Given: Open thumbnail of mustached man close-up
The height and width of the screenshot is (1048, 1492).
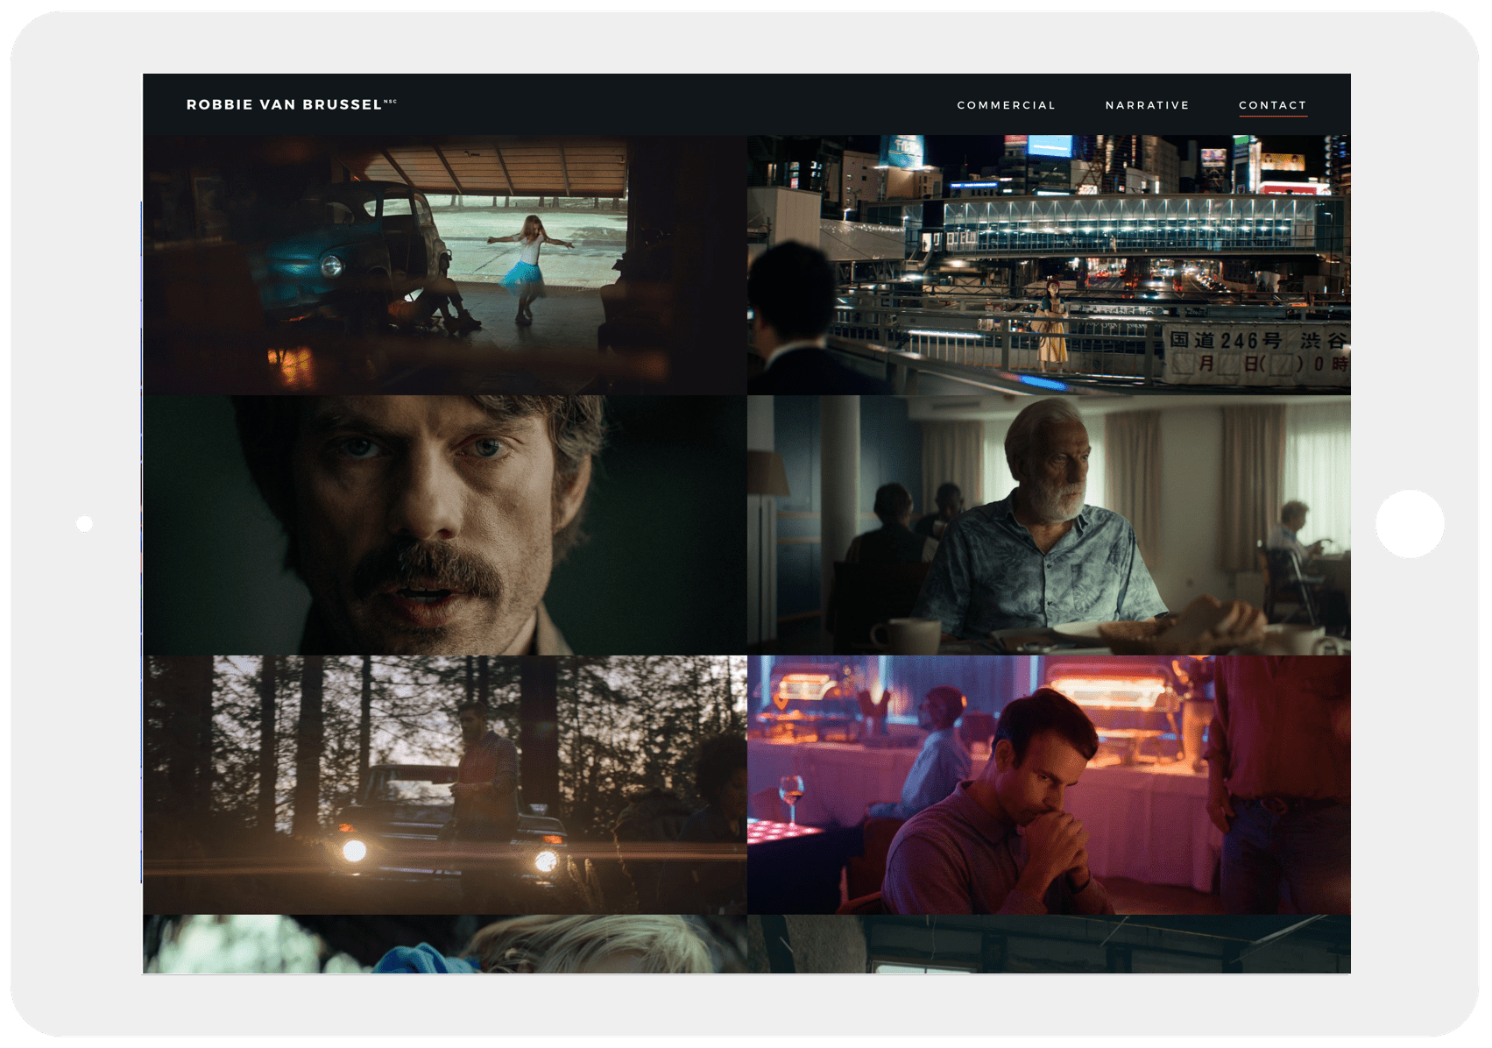Looking at the screenshot, I should [x=445, y=525].
